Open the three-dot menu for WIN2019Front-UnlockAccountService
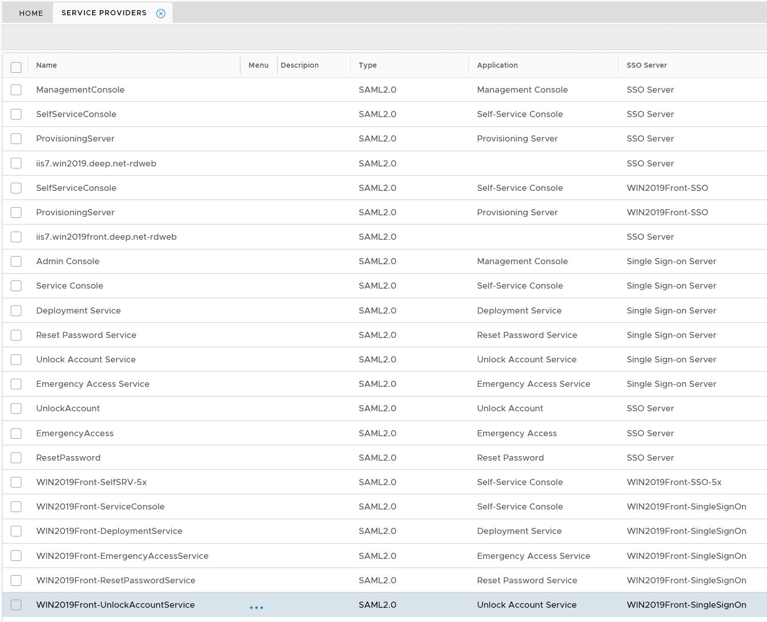Image resolution: width=767 pixels, height=622 pixels. pyautogui.click(x=257, y=607)
